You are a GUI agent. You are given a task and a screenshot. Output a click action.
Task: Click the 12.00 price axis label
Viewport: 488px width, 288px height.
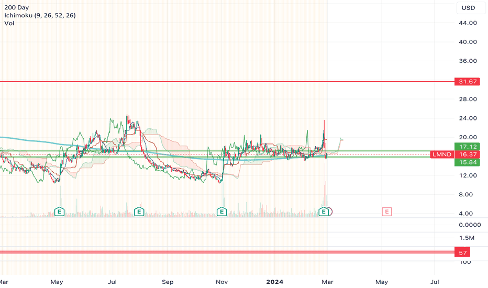(x=468, y=175)
